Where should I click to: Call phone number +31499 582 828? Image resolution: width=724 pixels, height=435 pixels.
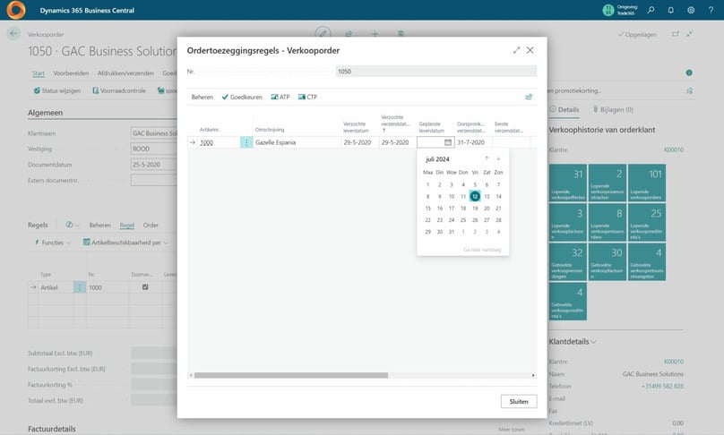(x=662, y=386)
